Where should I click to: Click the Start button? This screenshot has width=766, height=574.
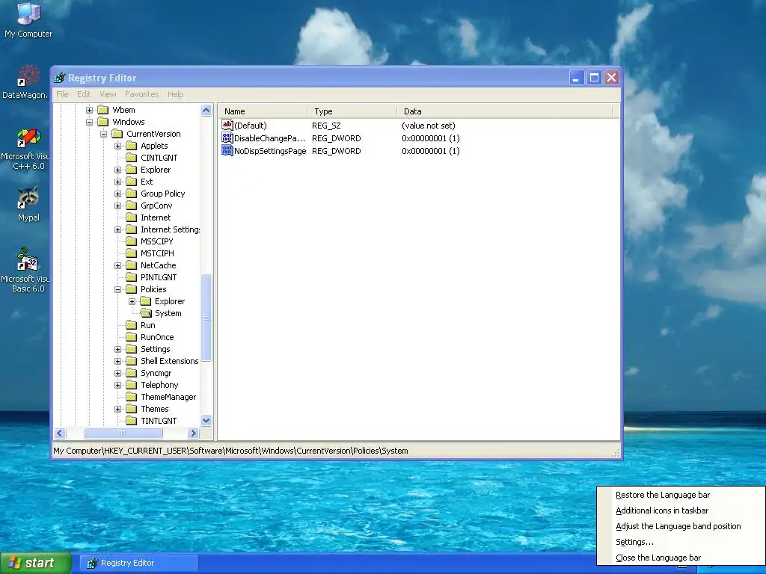(x=36, y=563)
